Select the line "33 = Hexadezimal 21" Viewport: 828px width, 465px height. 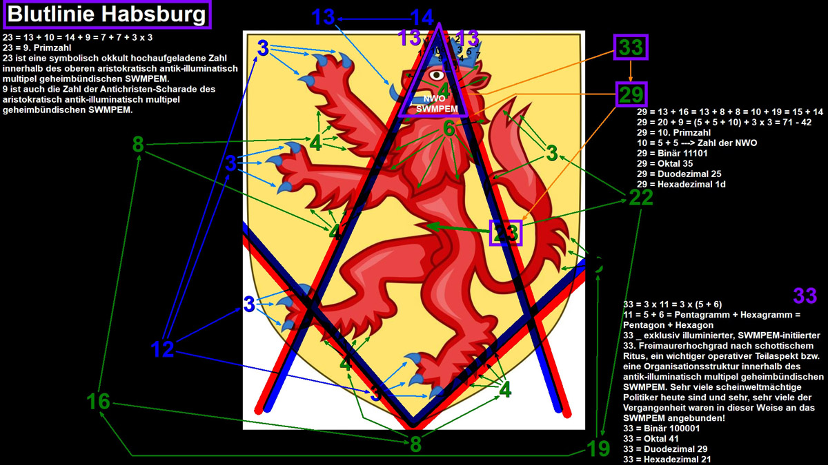coord(667,459)
